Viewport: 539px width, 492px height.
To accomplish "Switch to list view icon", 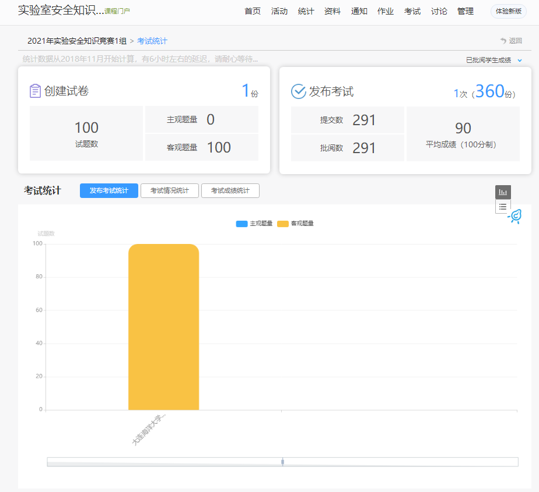I will (x=503, y=207).
